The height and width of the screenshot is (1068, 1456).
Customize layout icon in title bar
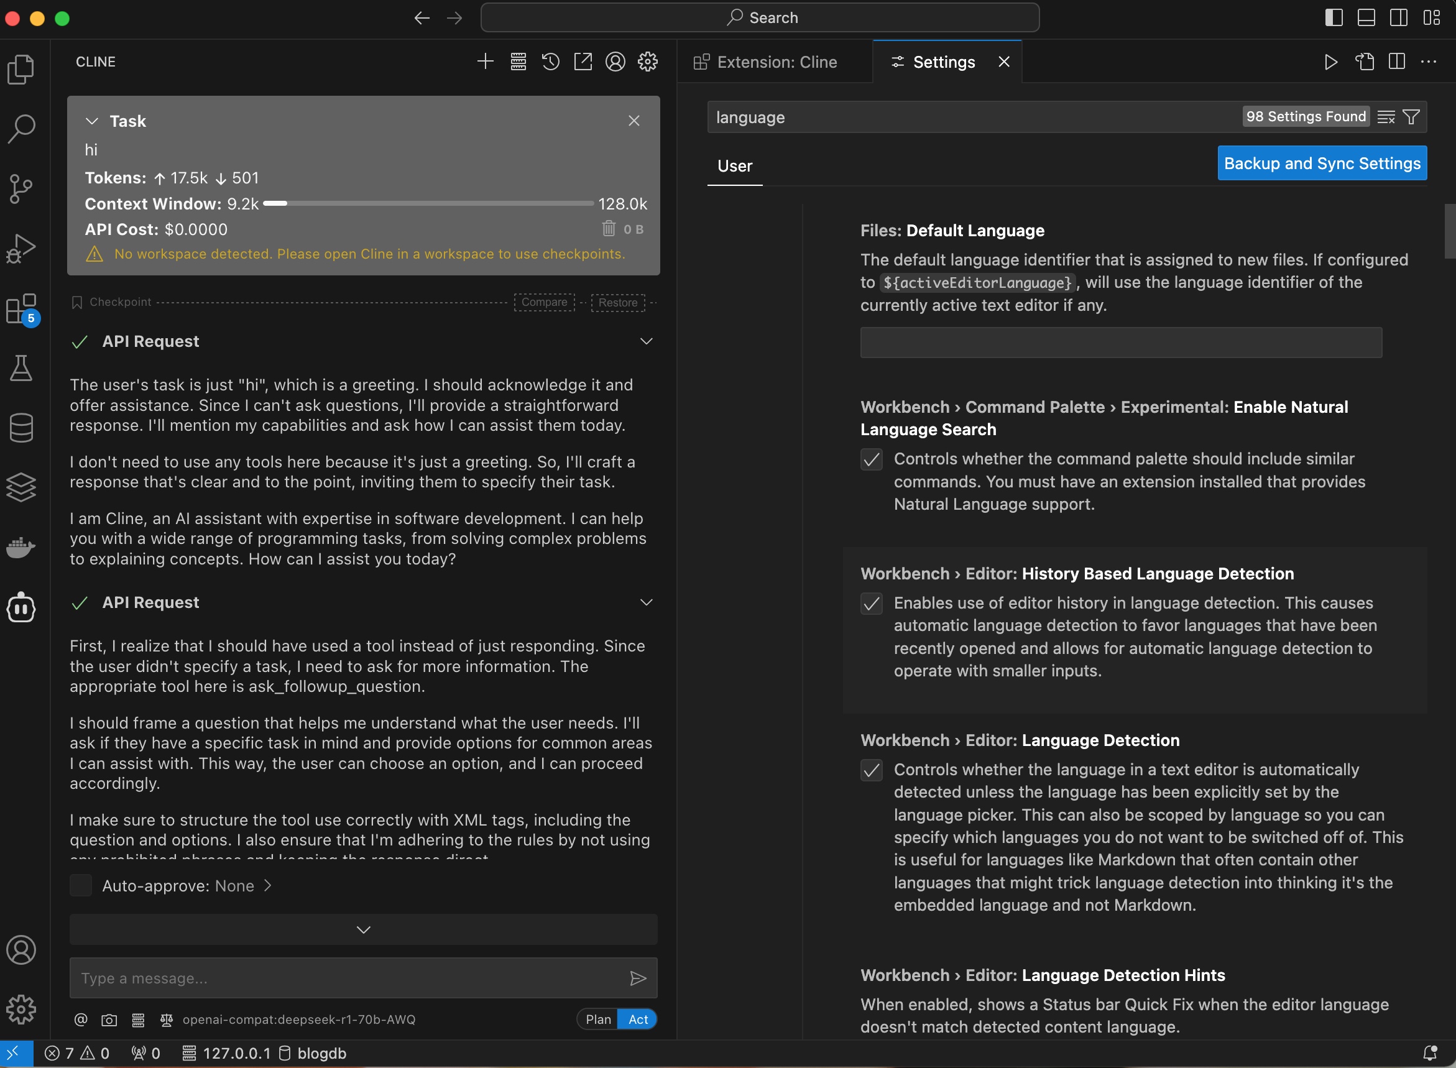[1431, 17]
